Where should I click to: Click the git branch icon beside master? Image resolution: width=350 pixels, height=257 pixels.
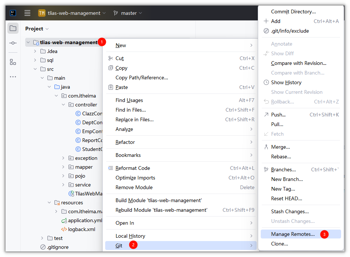click(x=116, y=13)
